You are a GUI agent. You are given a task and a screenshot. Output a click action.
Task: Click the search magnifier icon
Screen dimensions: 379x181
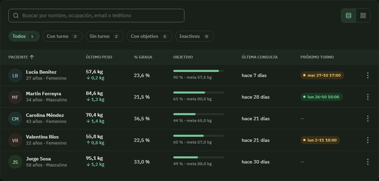16,16
